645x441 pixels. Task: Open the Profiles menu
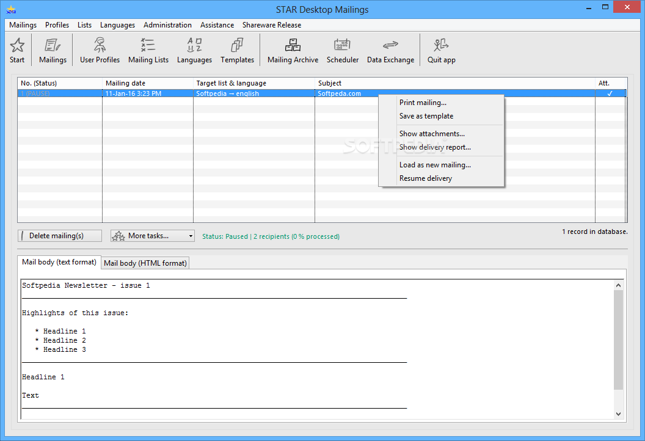pos(57,25)
